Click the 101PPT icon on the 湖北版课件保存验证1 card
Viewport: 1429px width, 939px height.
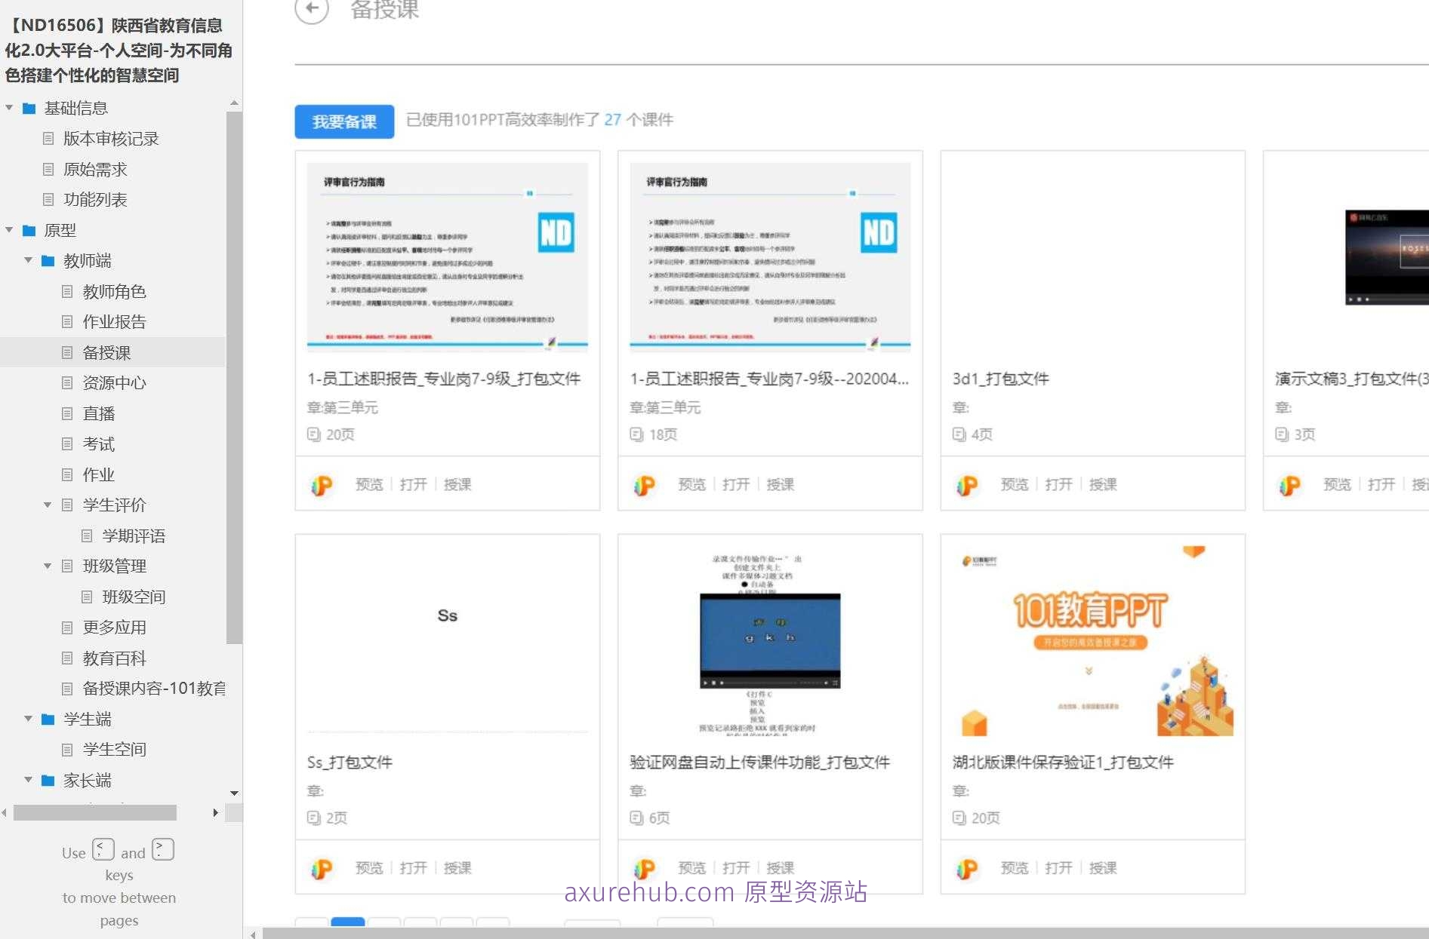tap(968, 867)
